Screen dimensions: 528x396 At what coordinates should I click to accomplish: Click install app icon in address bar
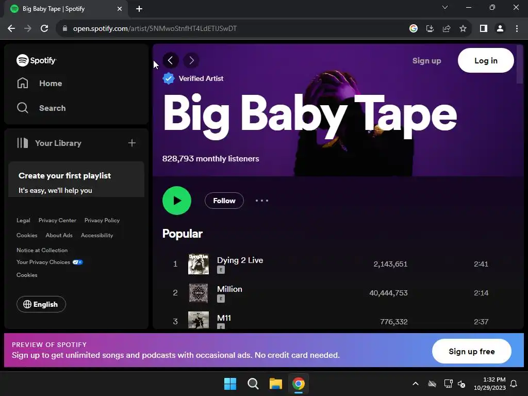(x=430, y=29)
